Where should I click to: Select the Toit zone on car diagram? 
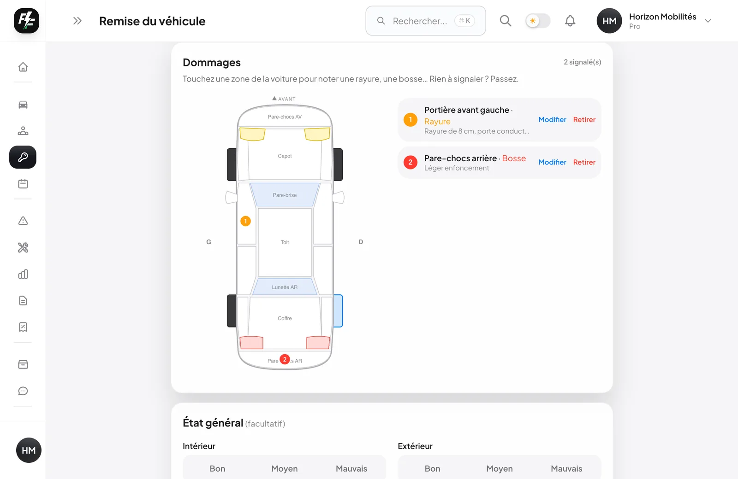(285, 242)
